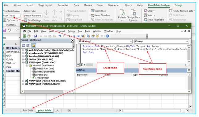The image size is (199, 117).
Task: Click the PivotTable Name input field
Action: pos(11,16)
